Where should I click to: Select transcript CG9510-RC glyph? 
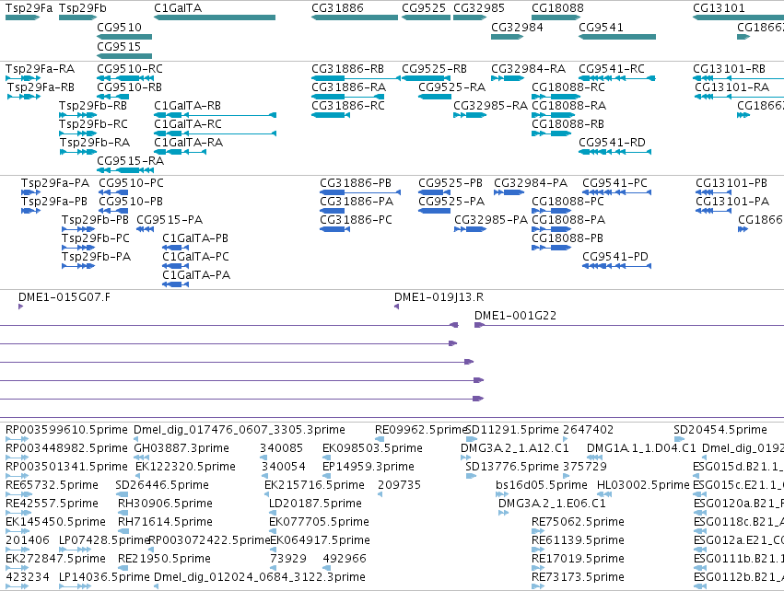pyautogui.click(x=125, y=78)
